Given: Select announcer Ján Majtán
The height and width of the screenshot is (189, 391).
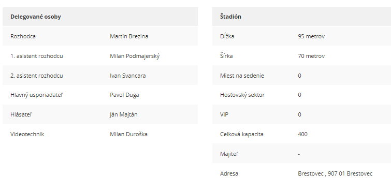Looking at the screenshot, I should coord(124,115).
